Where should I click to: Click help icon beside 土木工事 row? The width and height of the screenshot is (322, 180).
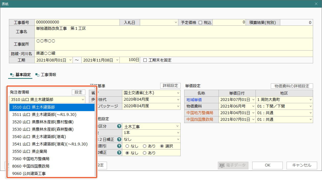(x=119, y=126)
